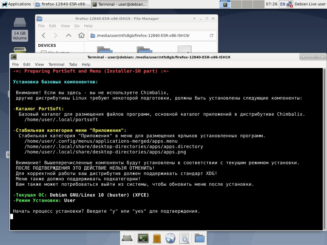Select the 14 GB Volume desktop icon
Viewport: 327px width, 245px height.
(x=20, y=29)
